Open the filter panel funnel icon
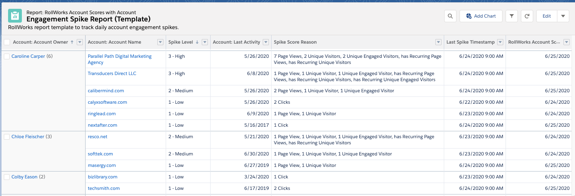This screenshot has width=575, height=196. pyautogui.click(x=512, y=16)
